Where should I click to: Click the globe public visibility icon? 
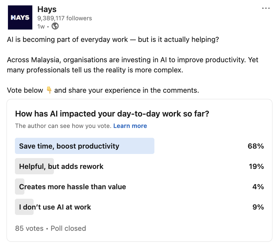tap(55, 26)
